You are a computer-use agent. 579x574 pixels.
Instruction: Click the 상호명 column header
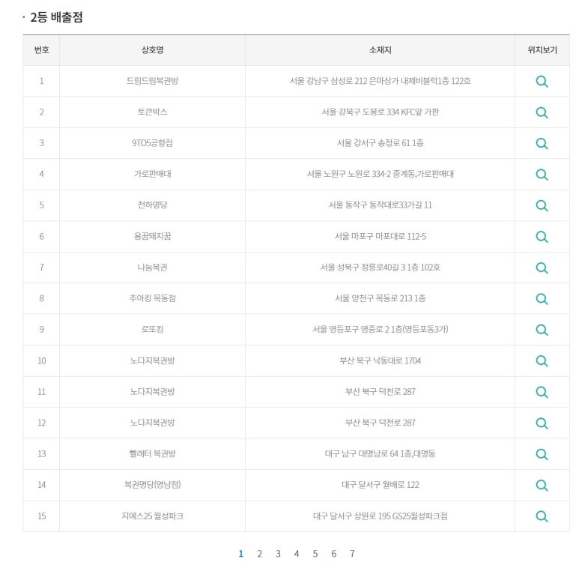[x=152, y=50]
